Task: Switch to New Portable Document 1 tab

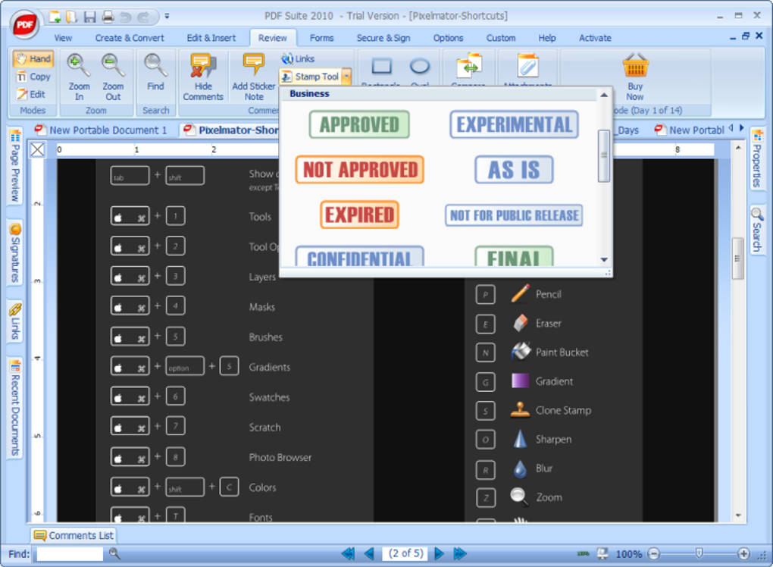Action: 101,130
